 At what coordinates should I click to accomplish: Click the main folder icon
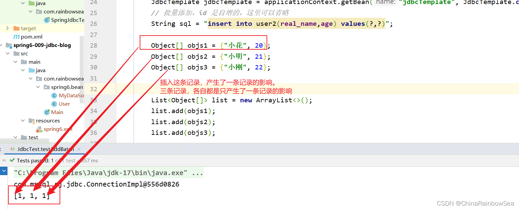[x=24, y=62]
